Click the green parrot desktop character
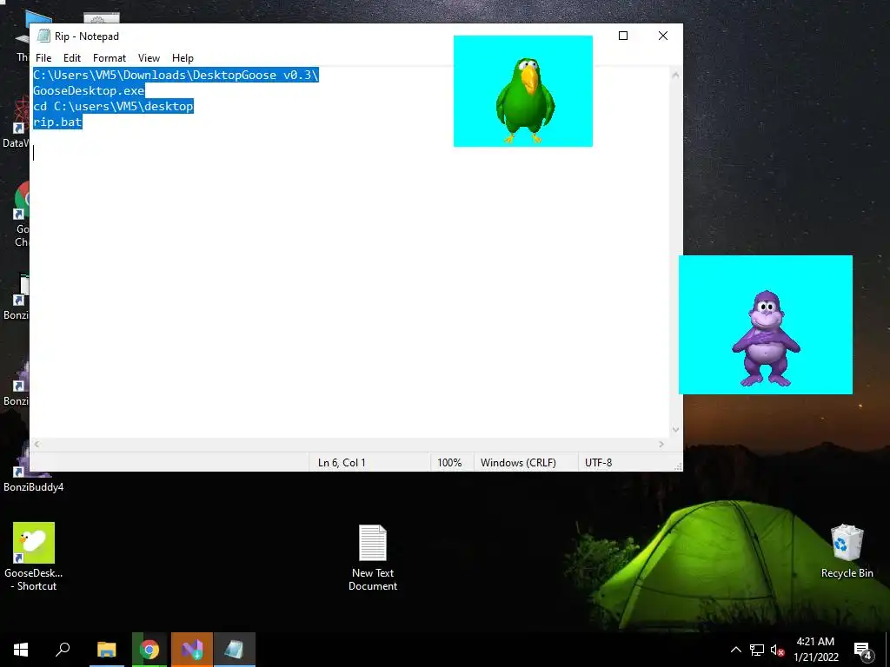The height and width of the screenshot is (667, 890). (x=525, y=100)
